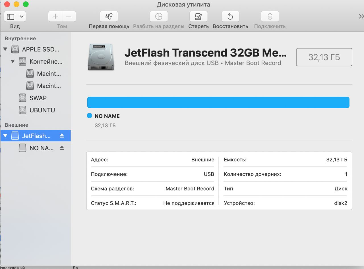Image resolution: width=364 pixels, height=269 pixels.
Task: Click the Адрес Внешние value
Action: tap(203, 160)
